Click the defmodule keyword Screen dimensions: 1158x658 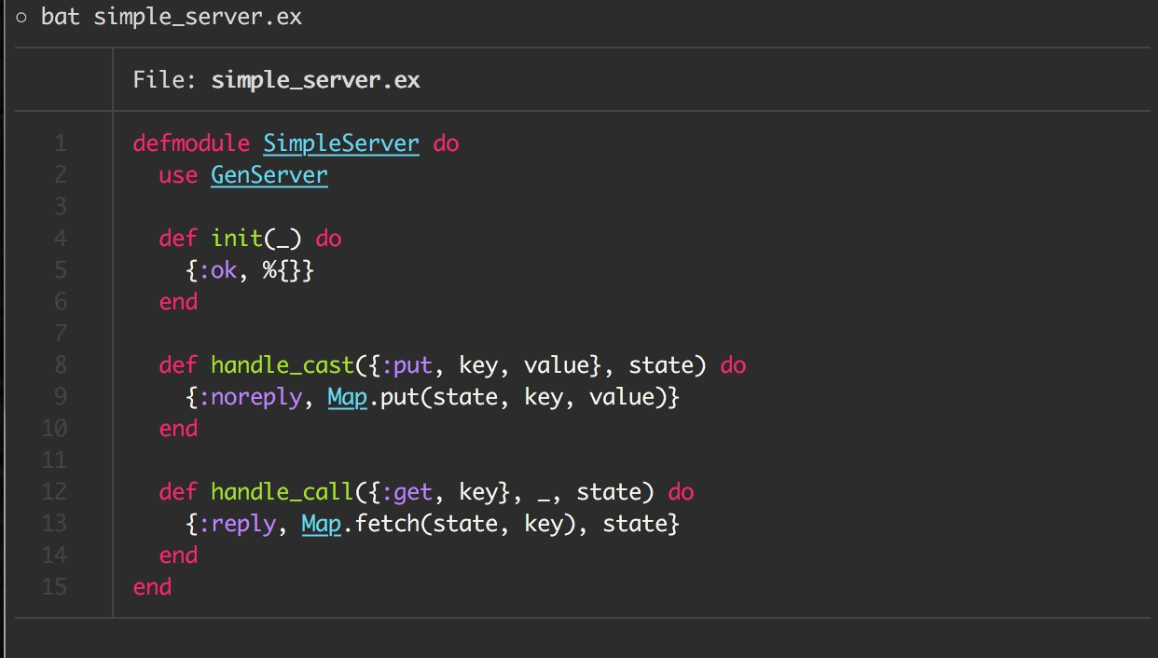[191, 144]
